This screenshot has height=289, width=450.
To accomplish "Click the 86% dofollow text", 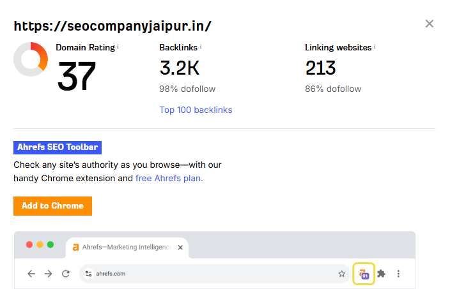I will 333,89.
